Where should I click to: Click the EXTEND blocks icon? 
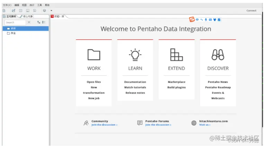pyautogui.click(x=176, y=55)
